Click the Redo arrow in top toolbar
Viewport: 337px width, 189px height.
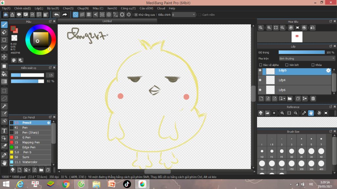(65, 15)
